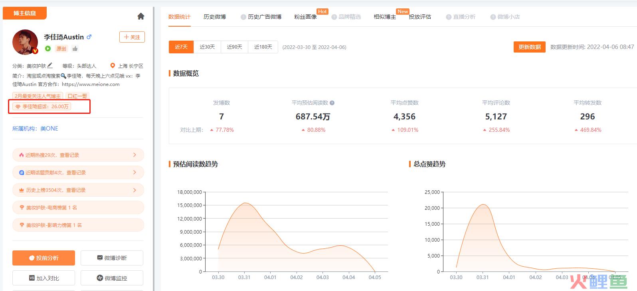Switch time range to 近180天
The image size is (637, 291).
point(263,47)
